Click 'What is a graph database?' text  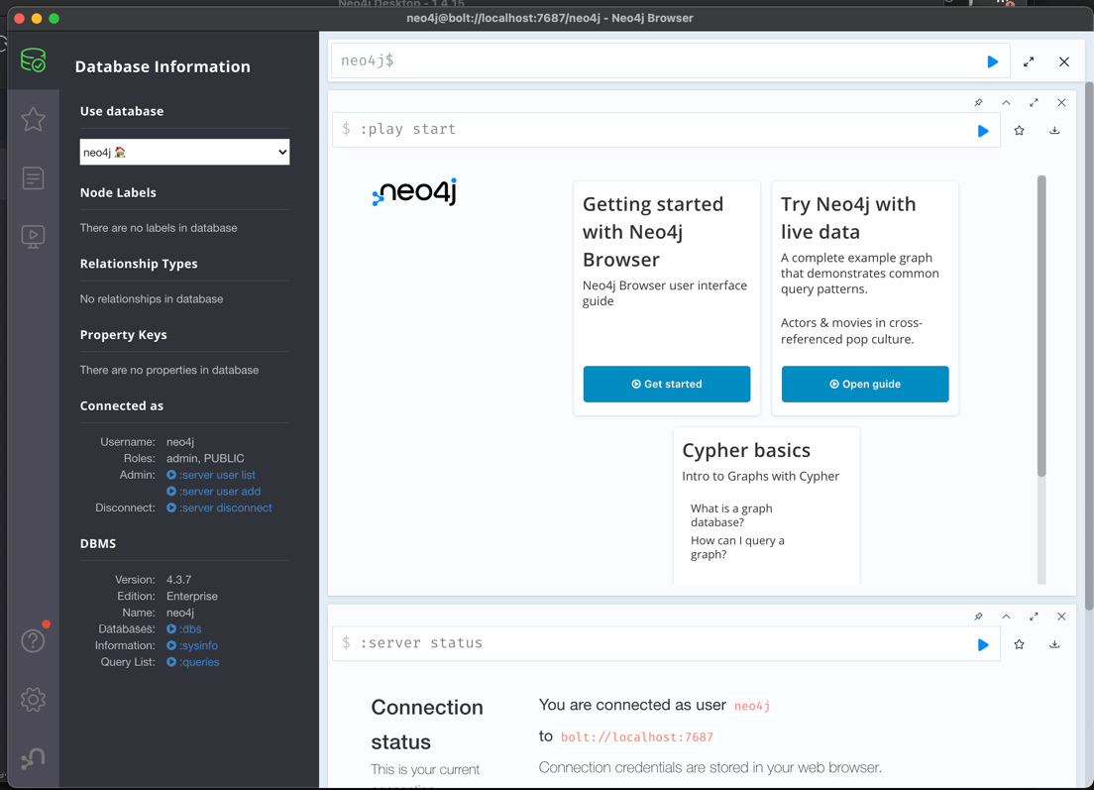click(731, 515)
